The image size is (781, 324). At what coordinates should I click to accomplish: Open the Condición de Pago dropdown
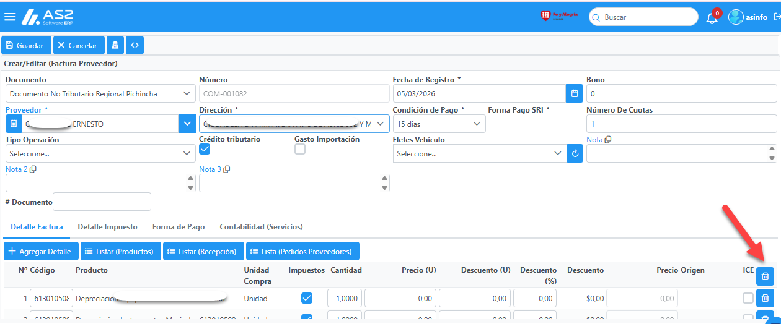[439, 124]
